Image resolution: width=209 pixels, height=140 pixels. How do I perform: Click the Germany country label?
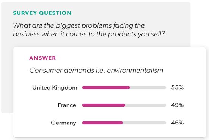pyautogui.click(x=63, y=123)
